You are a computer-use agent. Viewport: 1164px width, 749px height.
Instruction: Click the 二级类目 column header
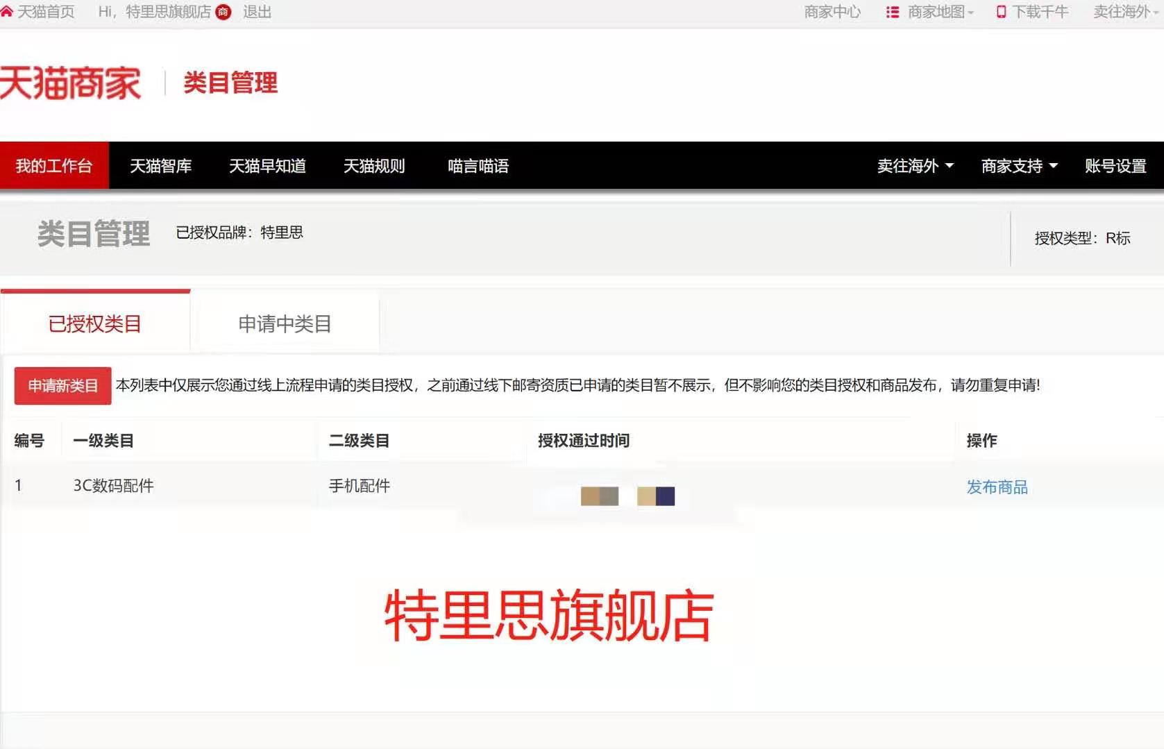pyautogui.click(x=359, y=441)
